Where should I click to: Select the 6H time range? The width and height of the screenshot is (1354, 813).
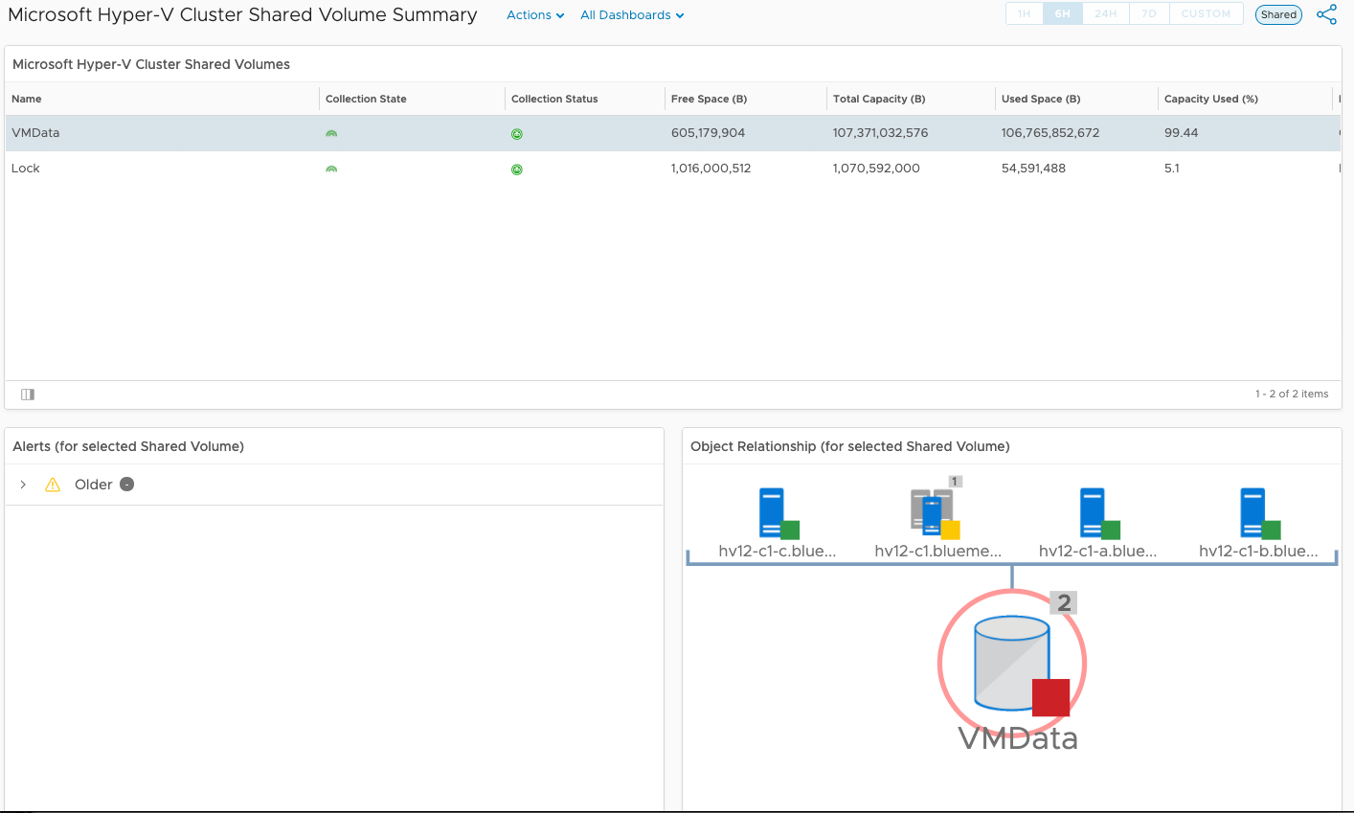[x=1063, y=13]
